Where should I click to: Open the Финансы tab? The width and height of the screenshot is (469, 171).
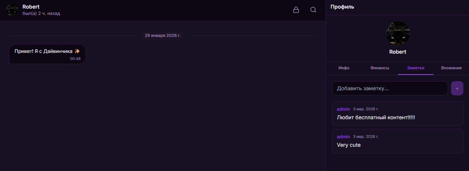[380, 68]
